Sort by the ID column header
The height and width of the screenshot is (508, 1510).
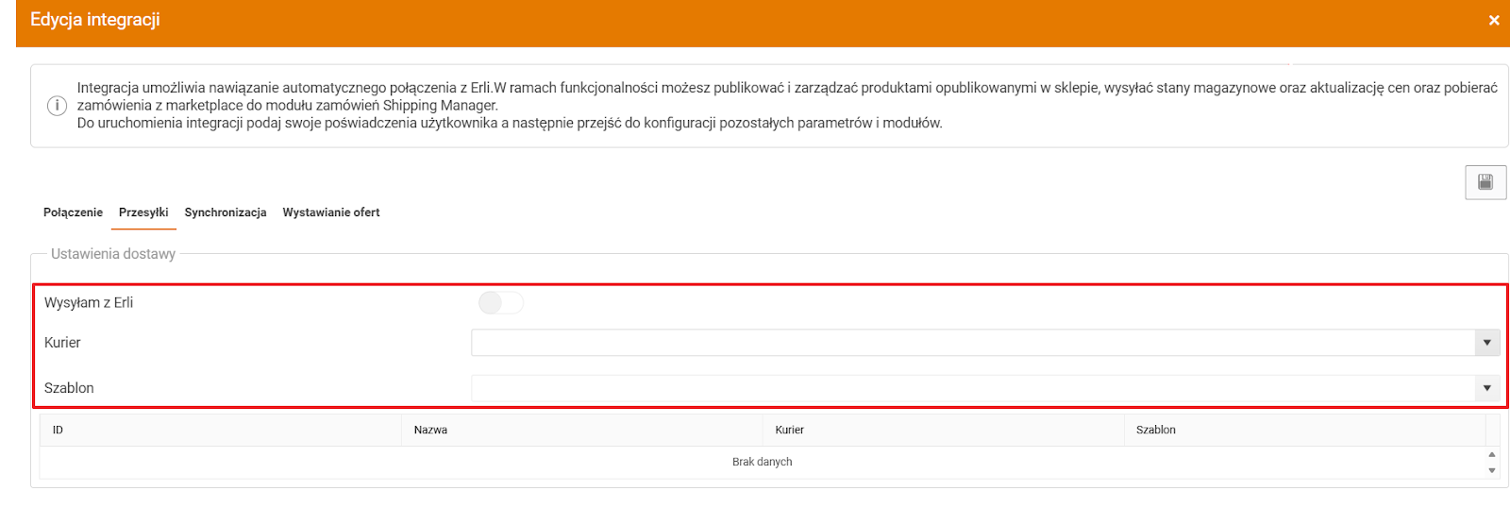[x=221, y=430]
